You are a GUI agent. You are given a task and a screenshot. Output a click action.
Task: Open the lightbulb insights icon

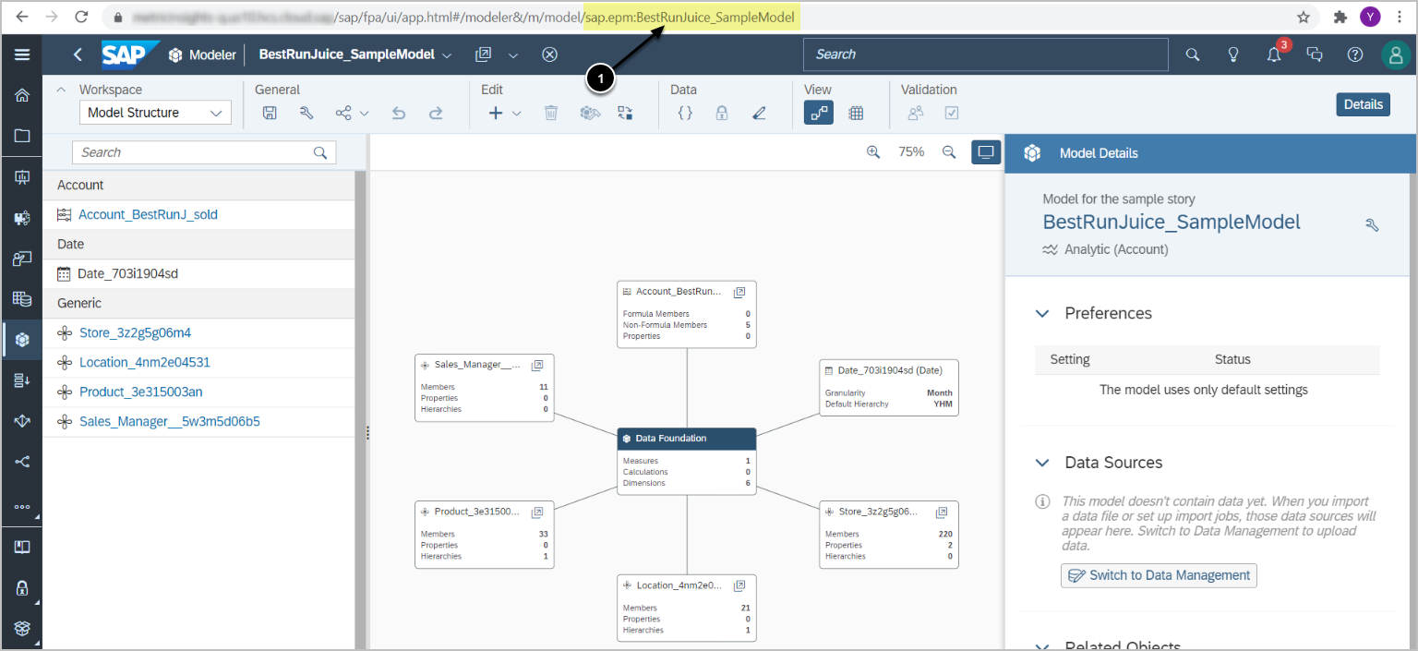coord(1232,54)
